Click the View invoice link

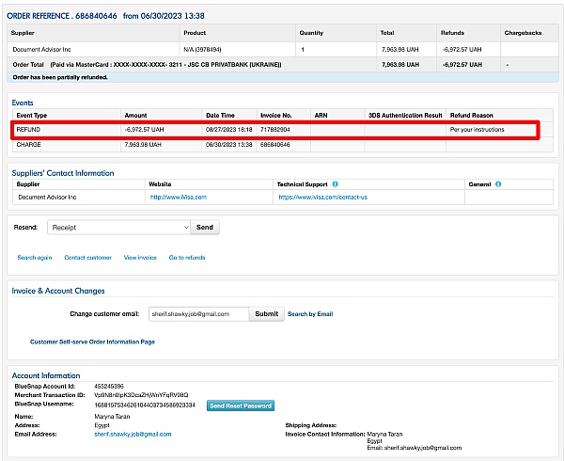click(140, 257)
